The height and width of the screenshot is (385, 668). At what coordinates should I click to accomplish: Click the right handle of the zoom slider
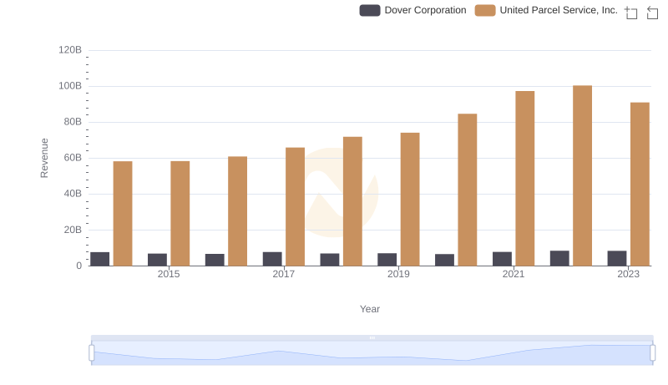(x=653, y=353)
